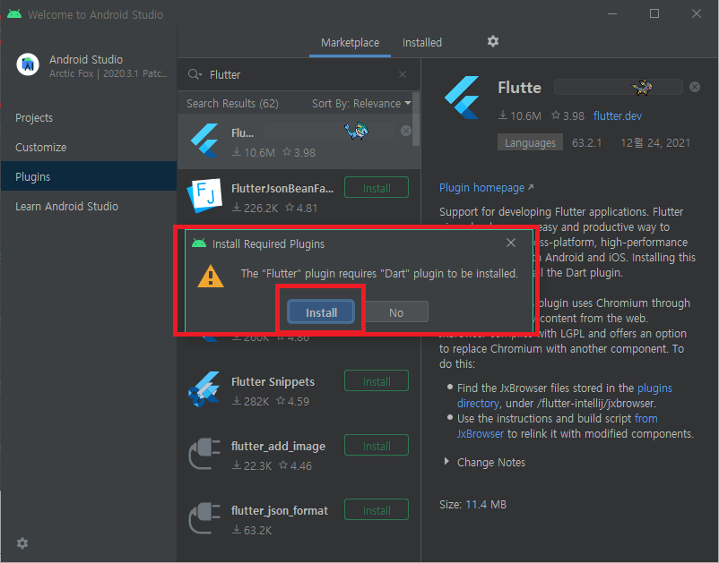Cancel download in Flutter details panel

(x=695, y=87)
